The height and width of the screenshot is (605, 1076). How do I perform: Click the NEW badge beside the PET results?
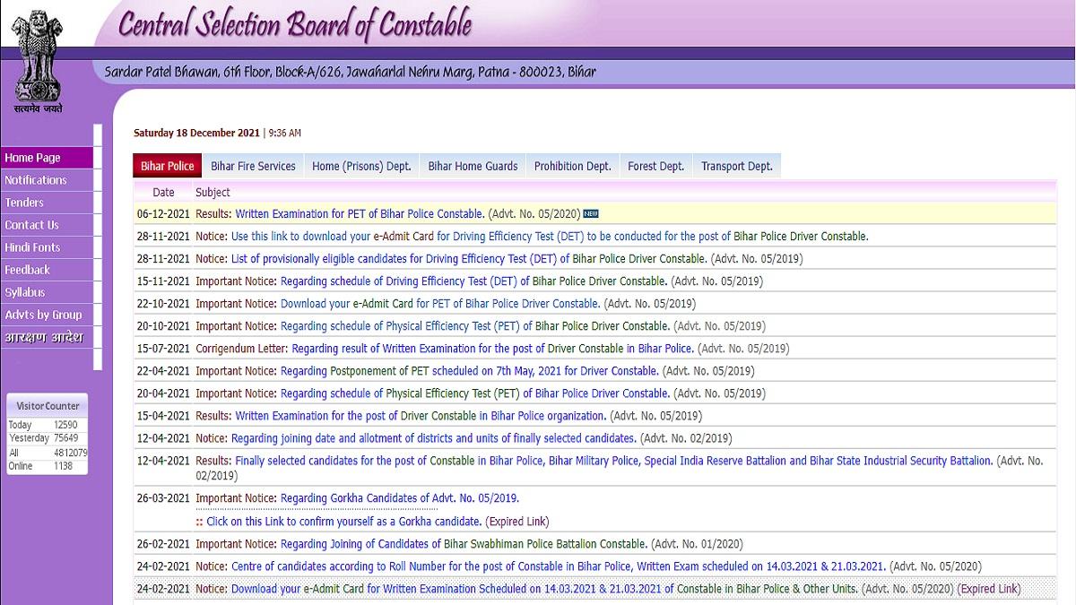(x=590, y=214)
